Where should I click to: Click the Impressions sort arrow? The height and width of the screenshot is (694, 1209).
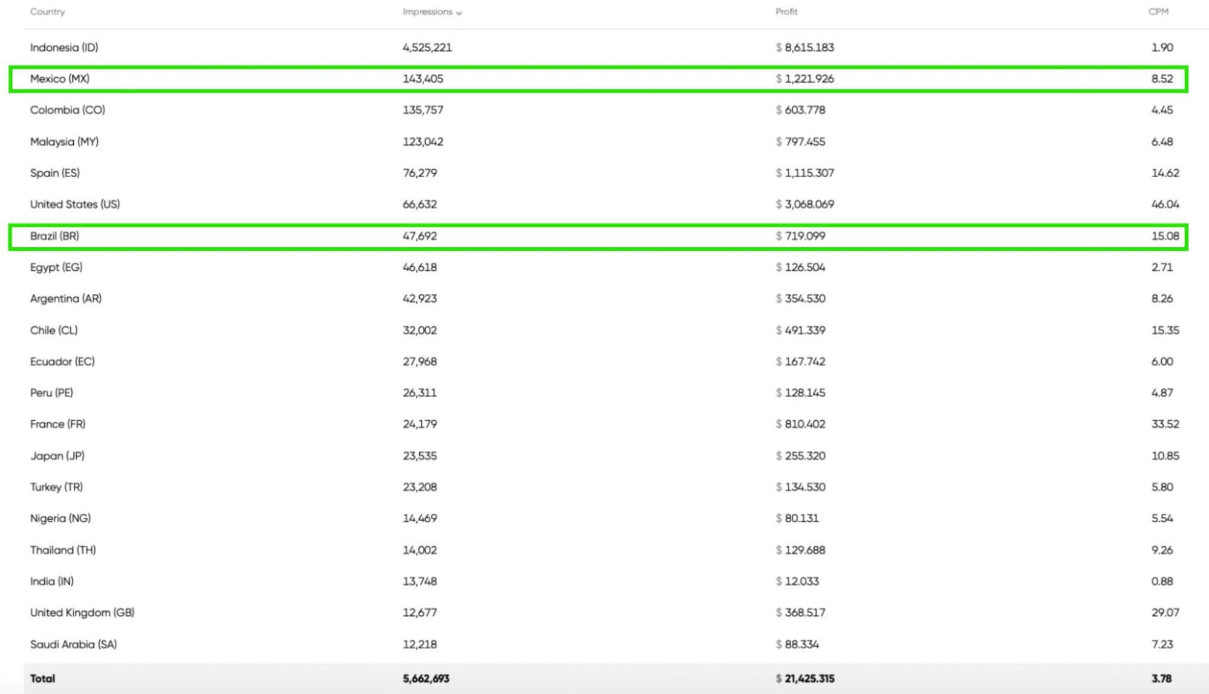[x=459, y=11]
